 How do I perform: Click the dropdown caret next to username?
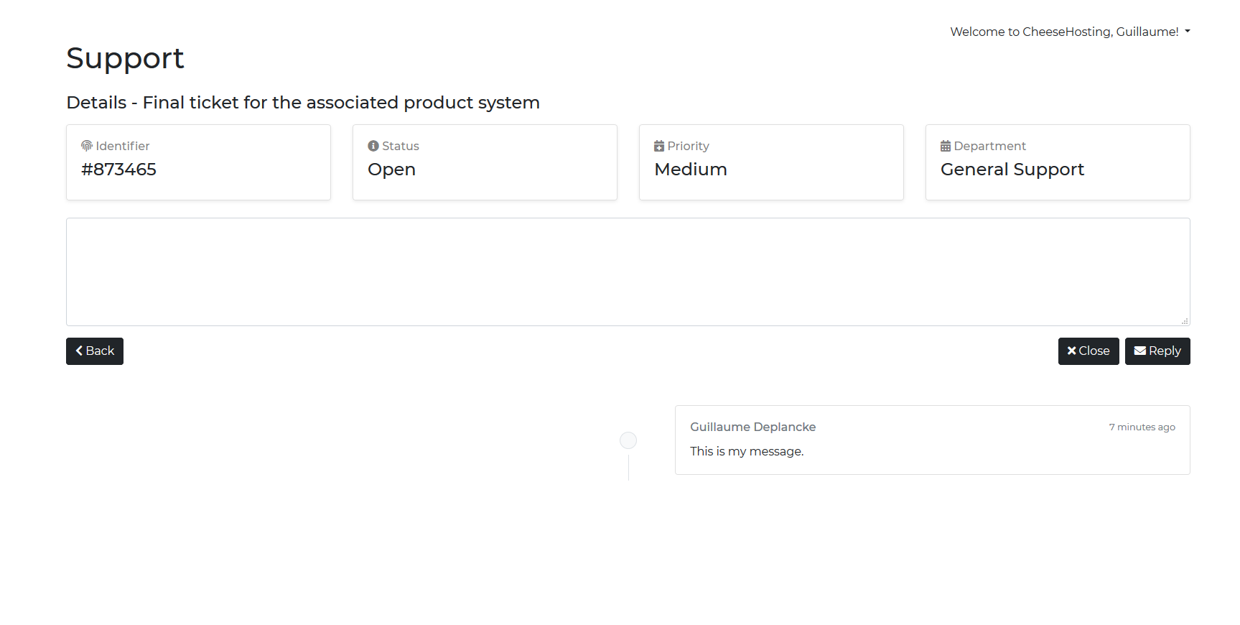point(1188,32)
